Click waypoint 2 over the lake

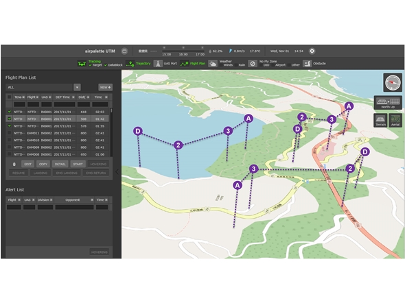pos(178,145)
